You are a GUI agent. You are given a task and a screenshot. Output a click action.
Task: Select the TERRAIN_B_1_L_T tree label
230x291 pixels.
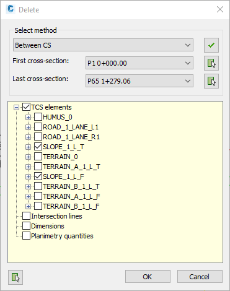click(x=71, y=186)
